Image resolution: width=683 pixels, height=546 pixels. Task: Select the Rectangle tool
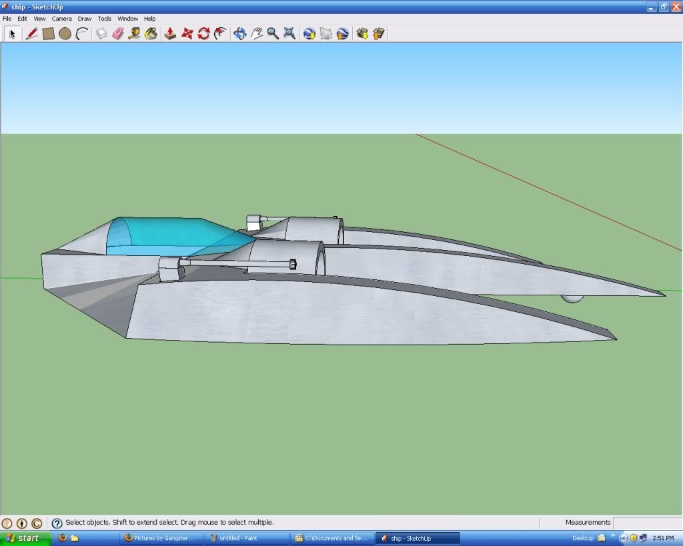[48, 33]
